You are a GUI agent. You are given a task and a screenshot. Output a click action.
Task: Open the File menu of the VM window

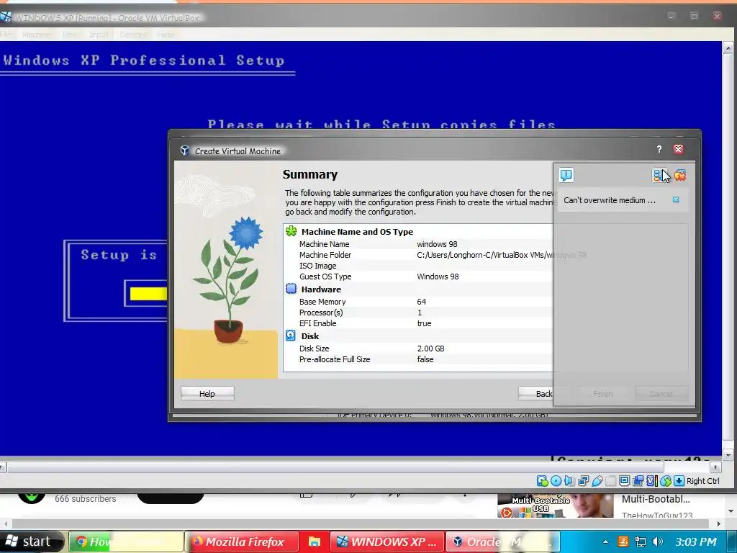point(5,35)
